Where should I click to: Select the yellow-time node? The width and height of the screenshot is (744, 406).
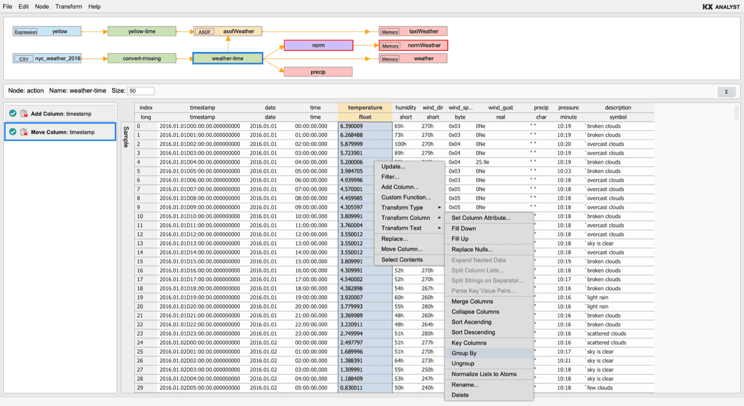(142, 32)
